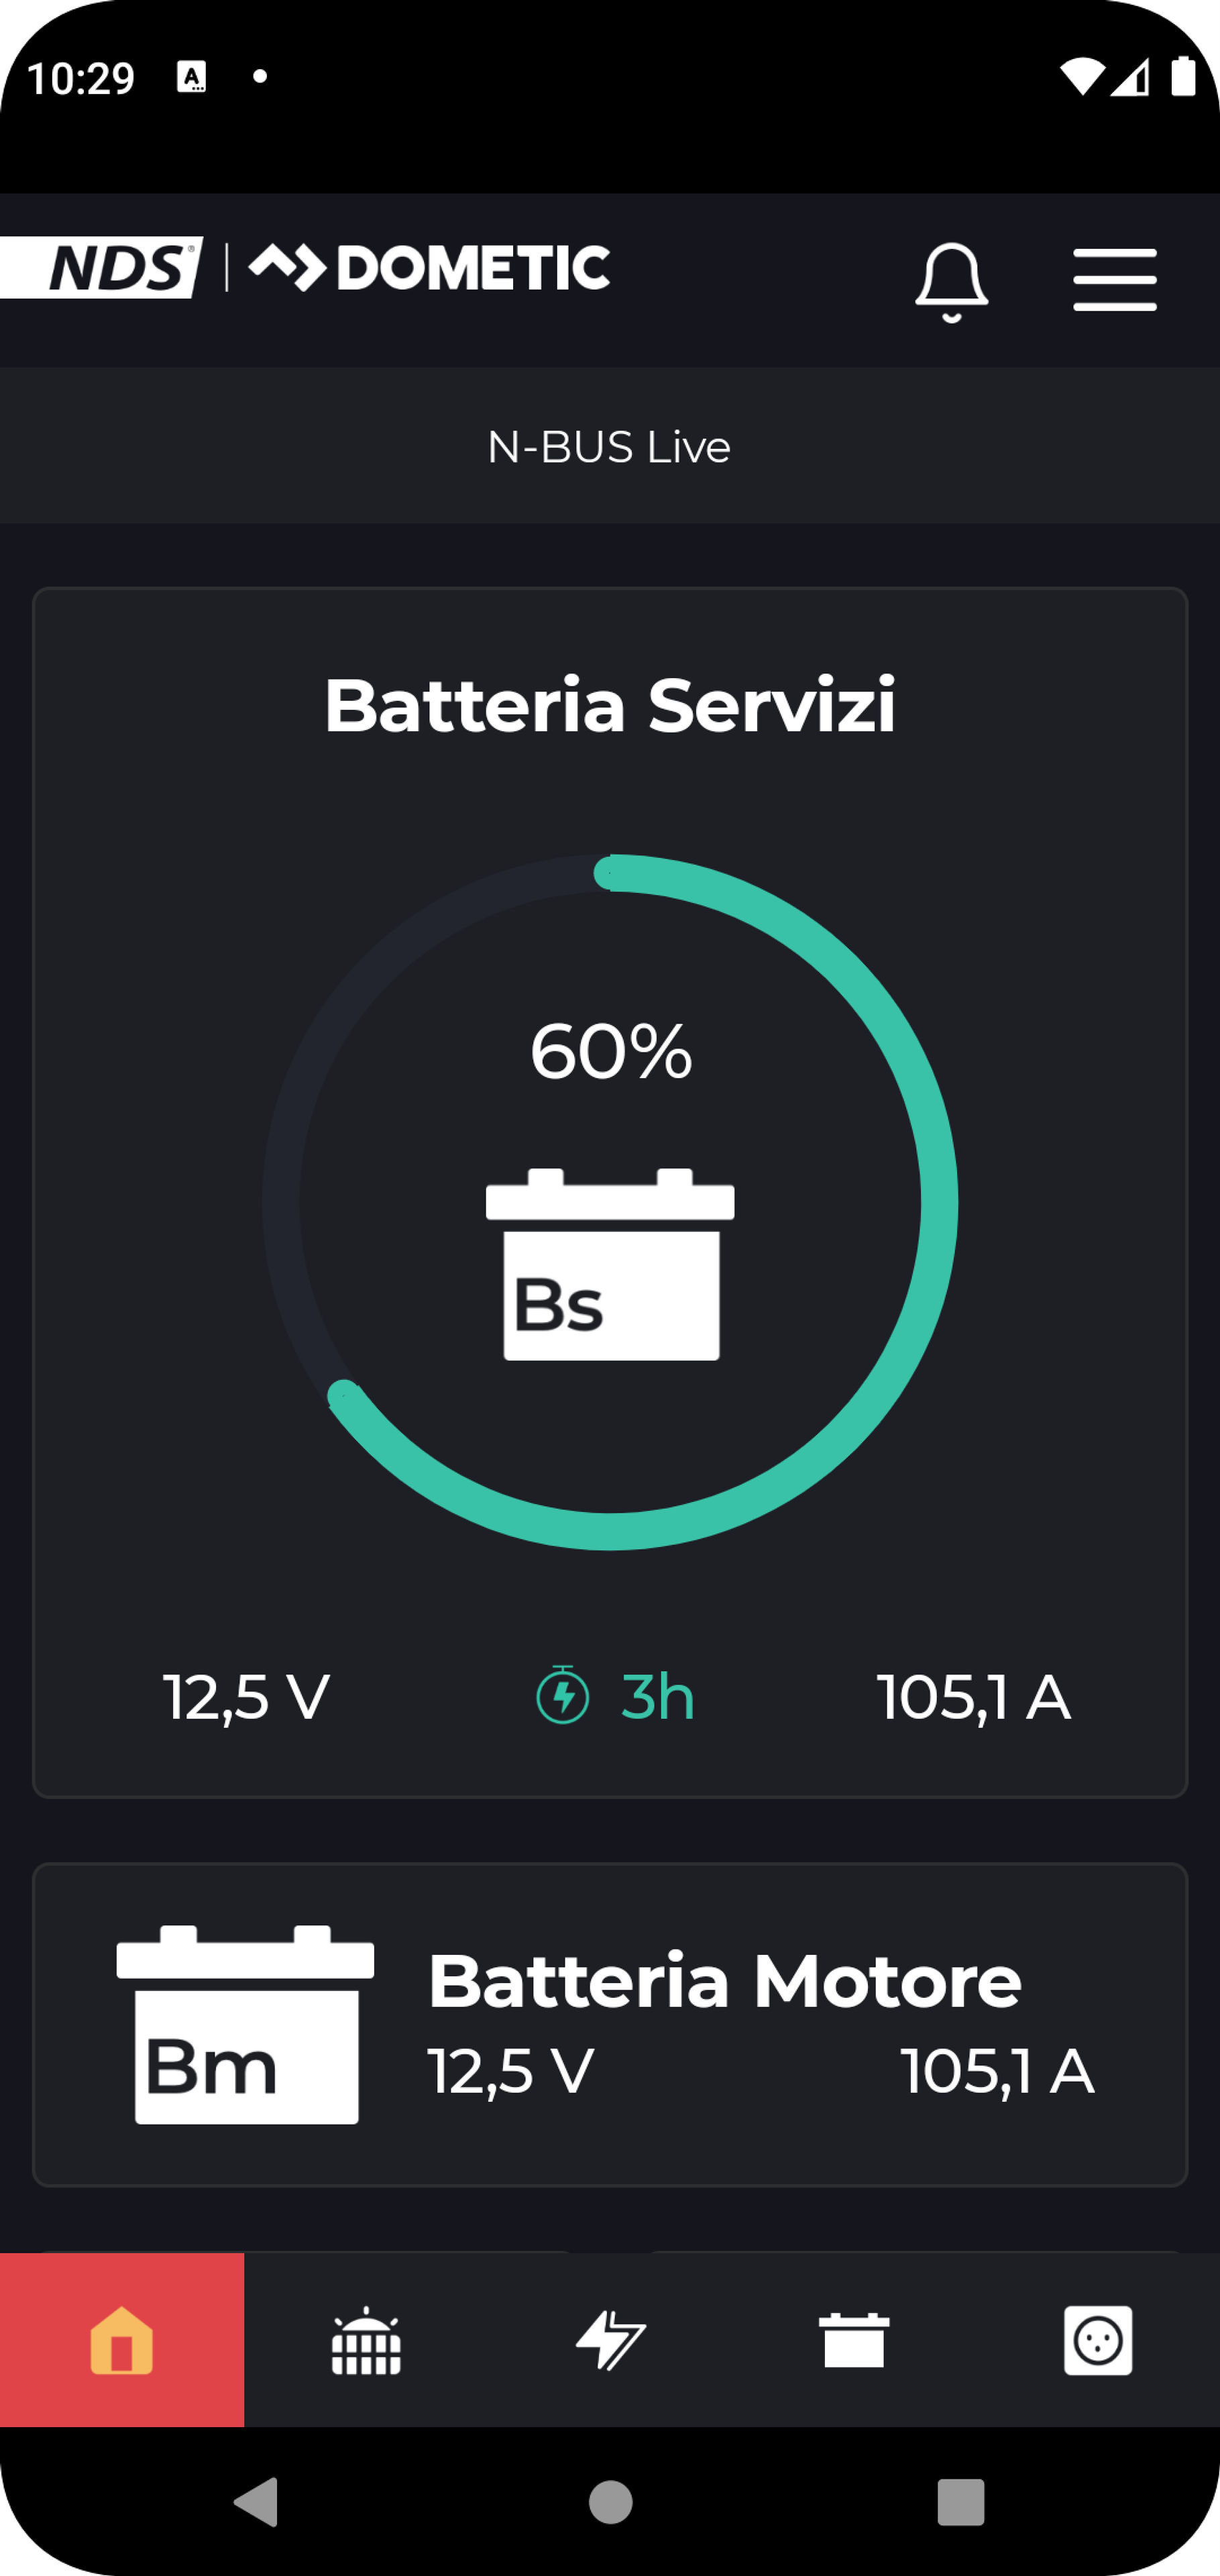This screenshot has height=2576, width=1220.
Task: Tap the Bm engine battery icon
Action: coord(245,2024)
